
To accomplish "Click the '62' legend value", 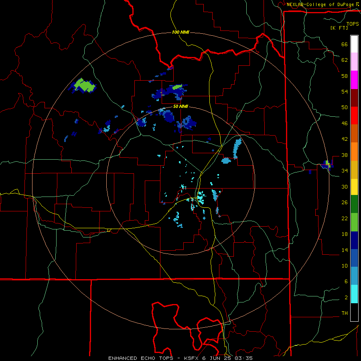I will [x=345, y=60].
